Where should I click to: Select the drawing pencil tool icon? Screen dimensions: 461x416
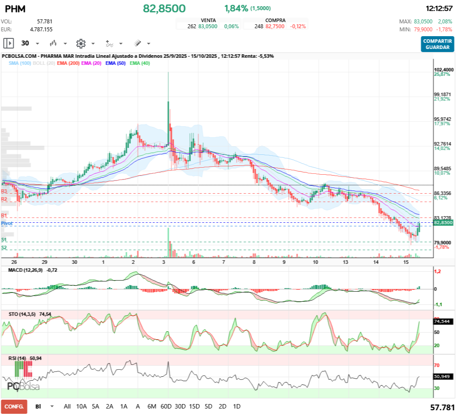tap(137, 43)
